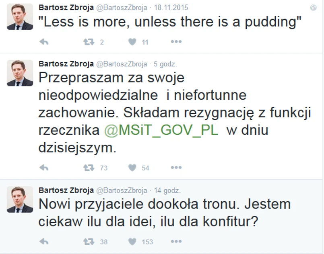Click the avatar on the resignation tweet
Screen dimensions: 324x254
pyautogui.click(x=20, y=73)
